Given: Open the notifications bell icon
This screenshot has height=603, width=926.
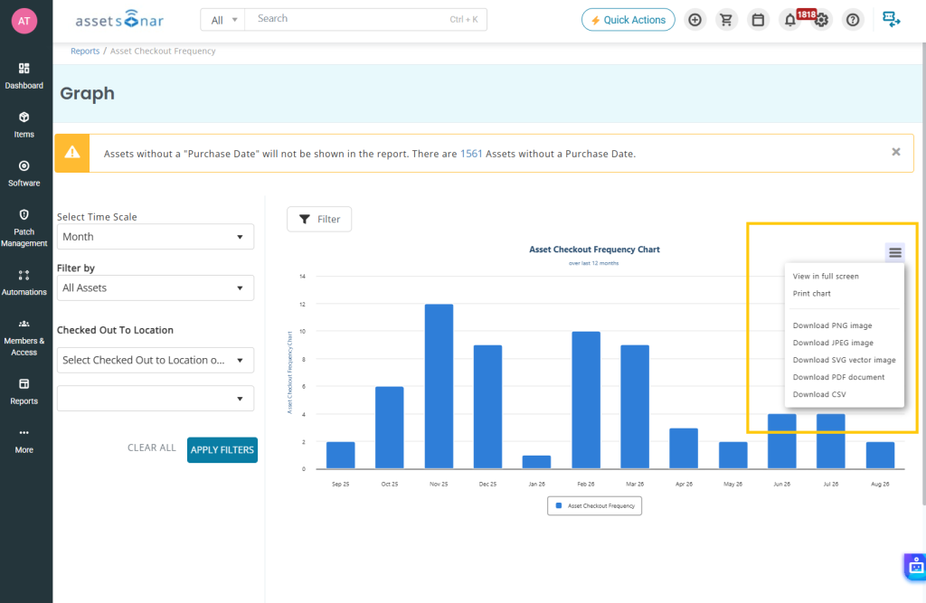Looking at the screenshot, I should tap(789, 20).
